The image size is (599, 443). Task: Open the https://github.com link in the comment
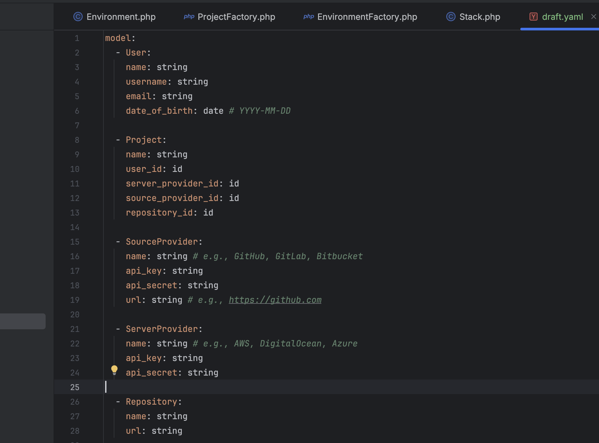click(x=275, y=300)
